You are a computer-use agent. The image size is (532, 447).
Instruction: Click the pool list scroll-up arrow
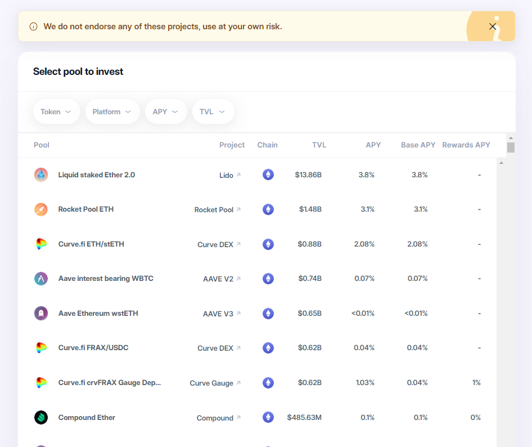501,163
